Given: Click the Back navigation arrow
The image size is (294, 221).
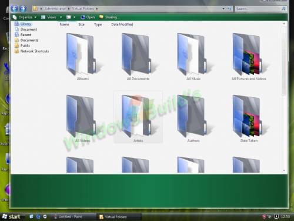Looking at the screenshot, I should (x=14, y=8).
